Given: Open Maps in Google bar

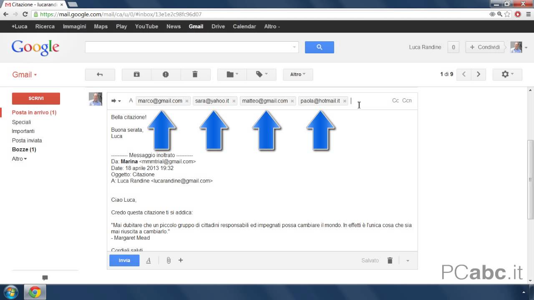Looking at the screenshot, I should click(101, 26).
